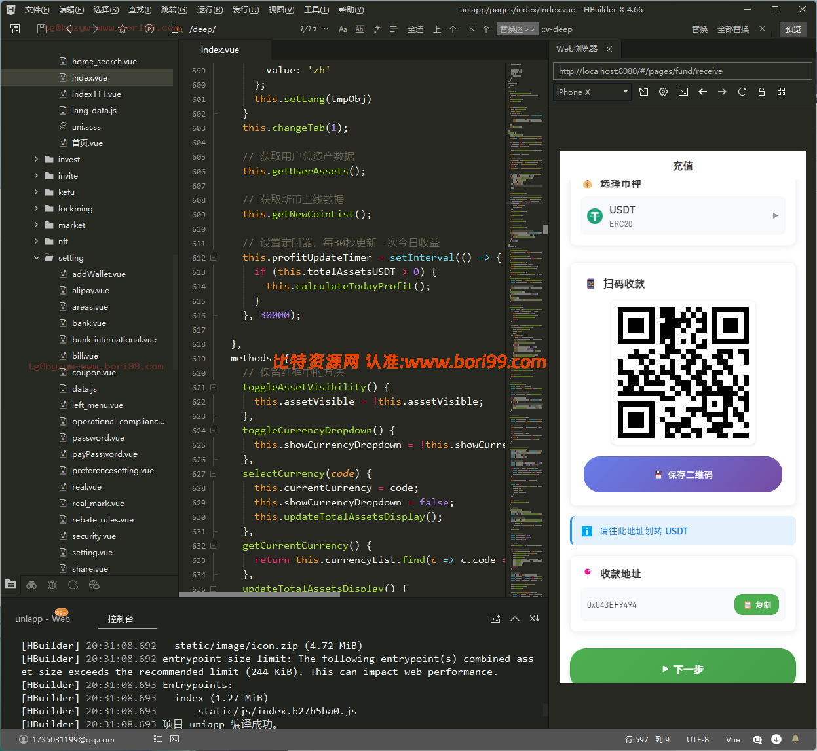Click the 预览 preview button
817x751 pixels.
[x=793, y=29]
